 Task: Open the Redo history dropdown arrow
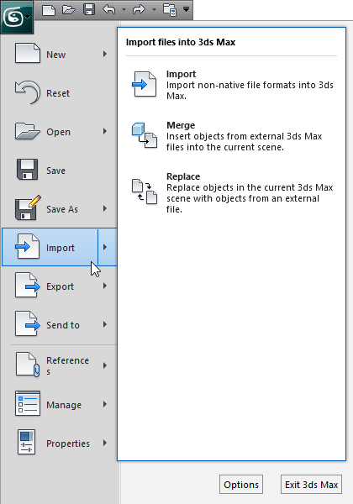tap(154, 9)
